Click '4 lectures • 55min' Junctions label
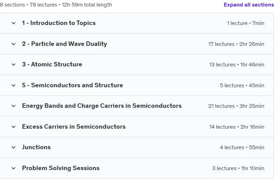This screenshot has width=274, height=180. [x=242, y=147]
